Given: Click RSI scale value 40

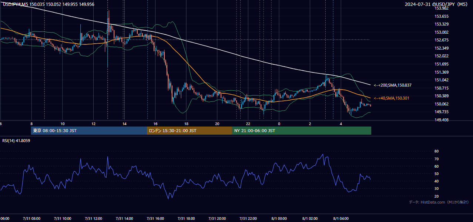Looking at the screenshot, I should tap(436, 181).
